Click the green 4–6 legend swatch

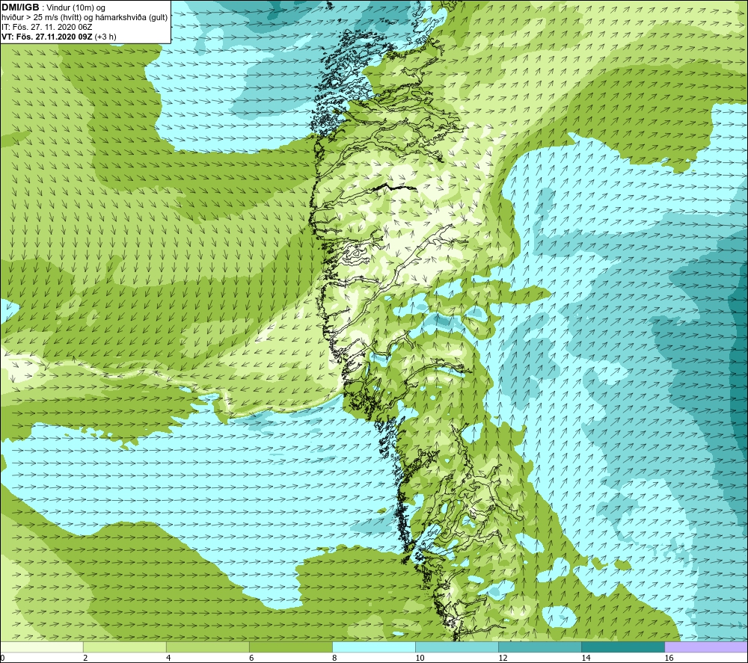click(207, 647)
